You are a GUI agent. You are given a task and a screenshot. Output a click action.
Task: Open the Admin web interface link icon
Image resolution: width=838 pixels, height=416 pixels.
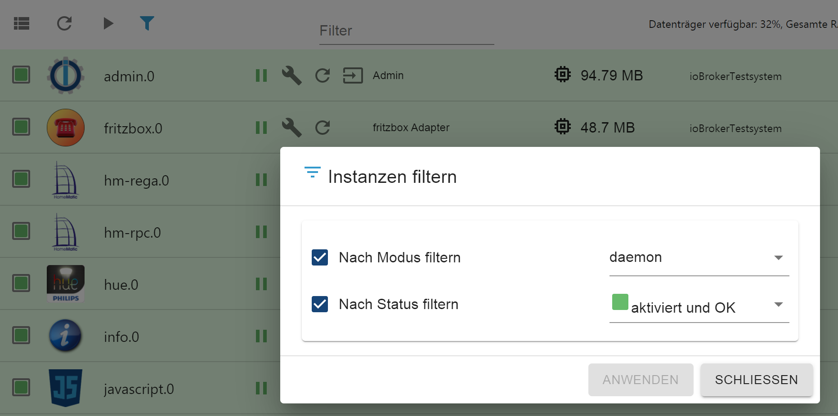(353, 75)
